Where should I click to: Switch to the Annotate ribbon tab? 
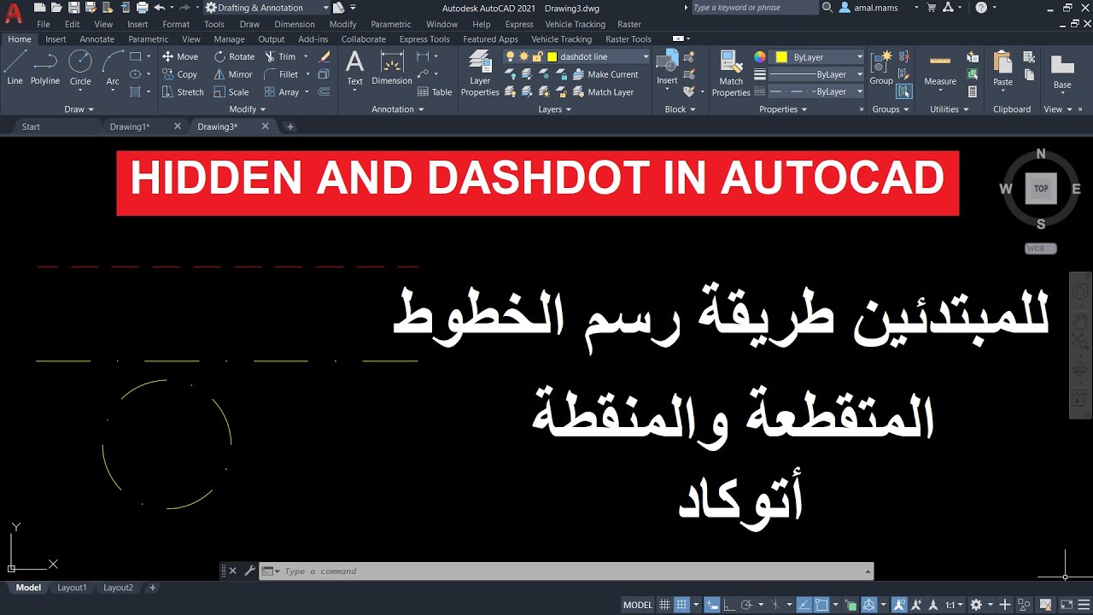(96, 39)
